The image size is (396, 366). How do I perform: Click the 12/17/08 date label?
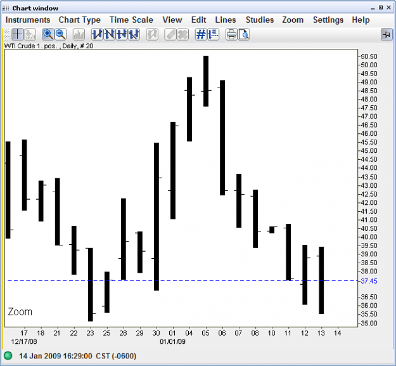(24, 341)
